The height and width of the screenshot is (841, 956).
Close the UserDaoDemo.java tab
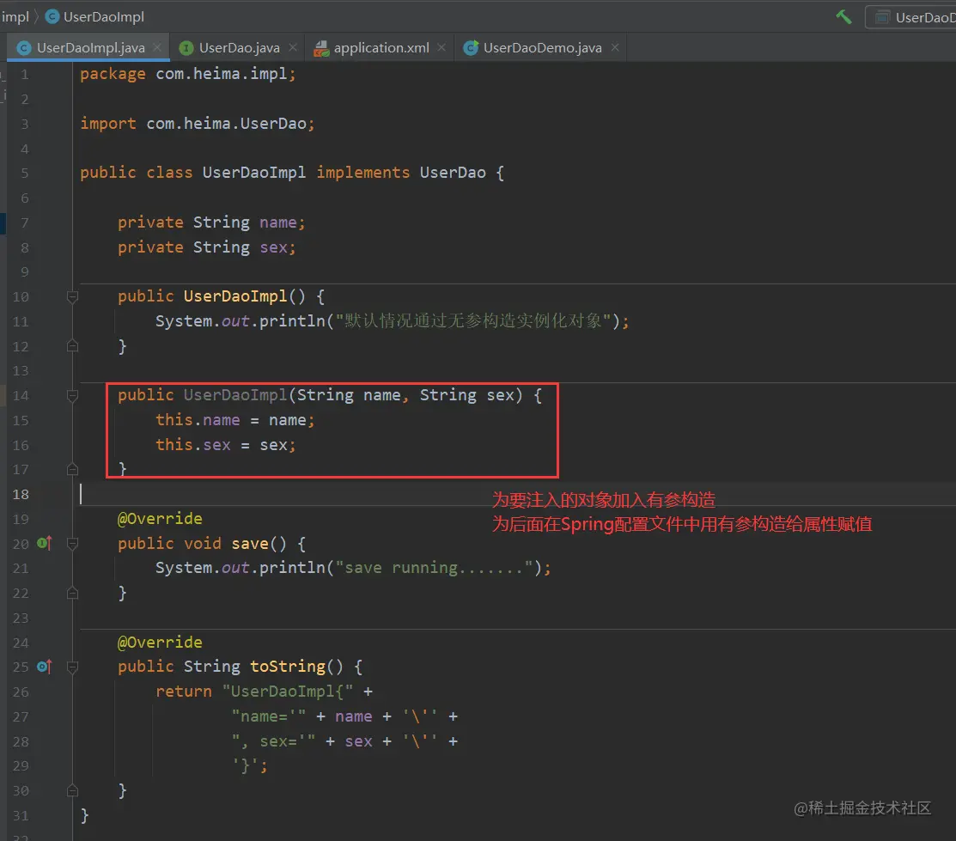pyautogui.click(x=615, y=47)
